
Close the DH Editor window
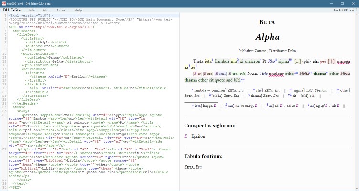click(353, 4)
